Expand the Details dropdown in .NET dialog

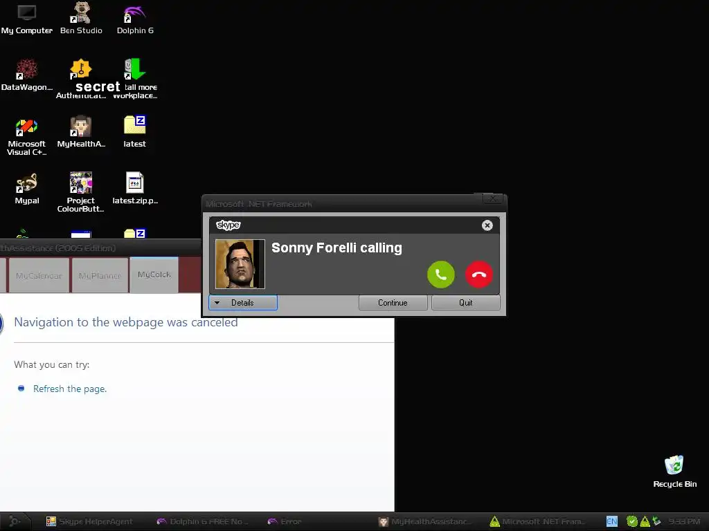coord(243,303)
